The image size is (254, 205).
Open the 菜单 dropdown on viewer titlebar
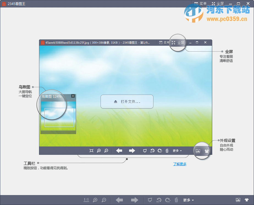tap(165, 42)
